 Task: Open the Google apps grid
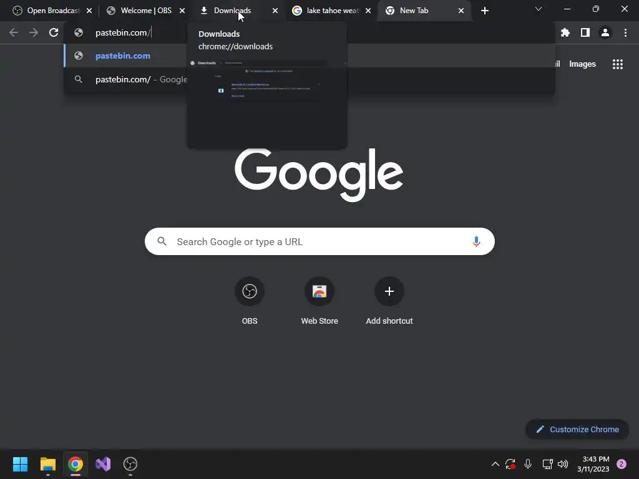coord(618,64)
